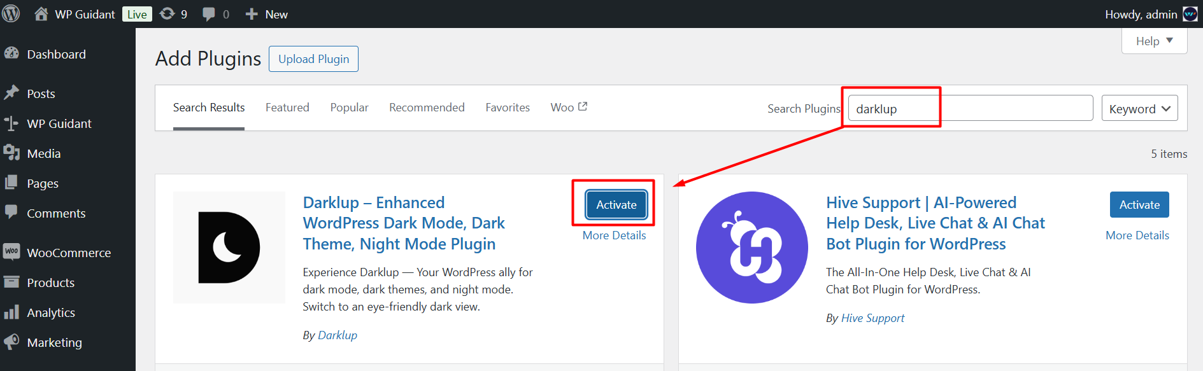Click the Darklup plugin title link
1203x371 pixels.
pyautogui.click(x=404, y=223)
